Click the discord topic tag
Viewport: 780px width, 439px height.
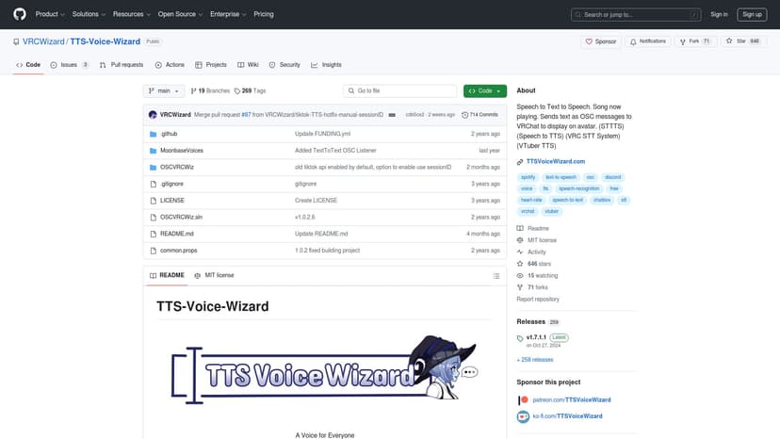click(613, 177)
